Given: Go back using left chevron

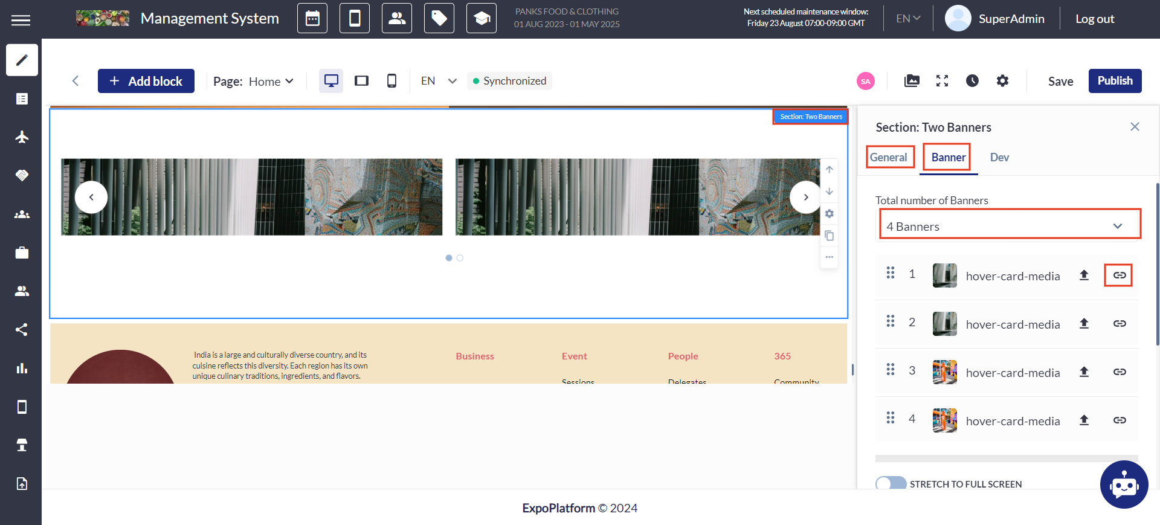Looking at the screenshot, I should pos(76,81).
